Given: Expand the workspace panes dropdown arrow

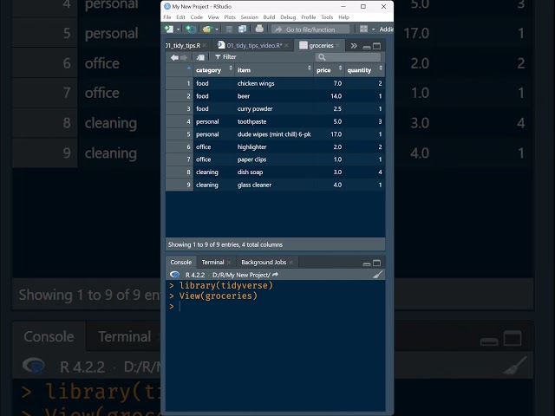Looking at the screenshot, I should click(373, 29).
